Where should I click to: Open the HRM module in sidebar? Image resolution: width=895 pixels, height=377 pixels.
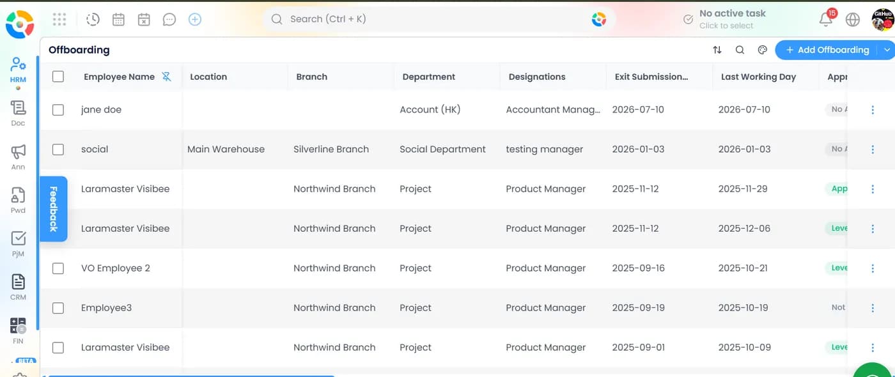(x=18, y=70)
